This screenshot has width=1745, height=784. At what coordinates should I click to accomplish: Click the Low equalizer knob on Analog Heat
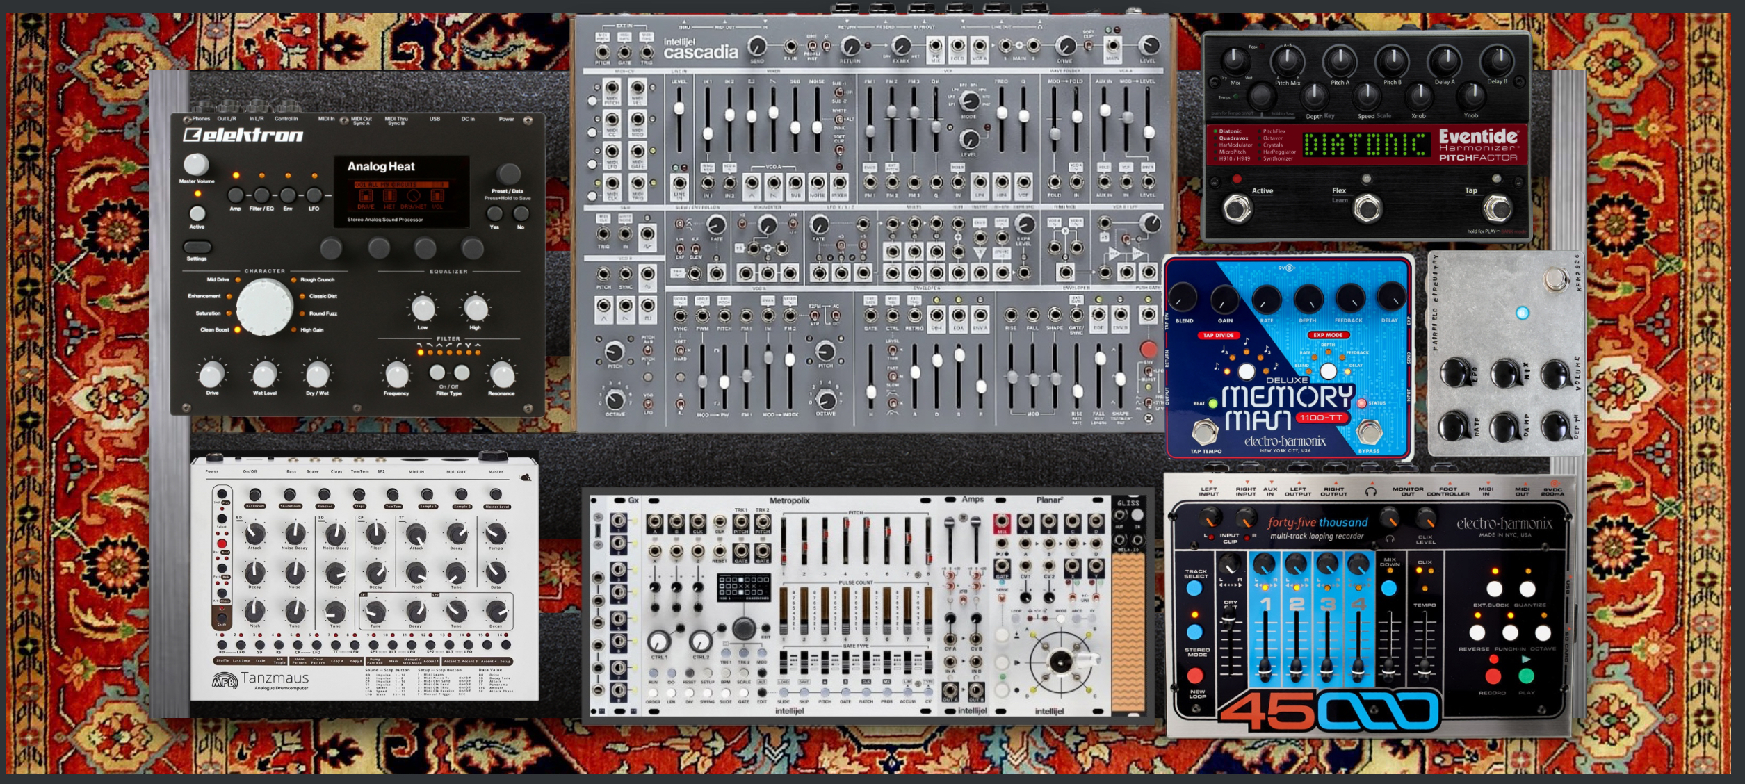(423, 309)
